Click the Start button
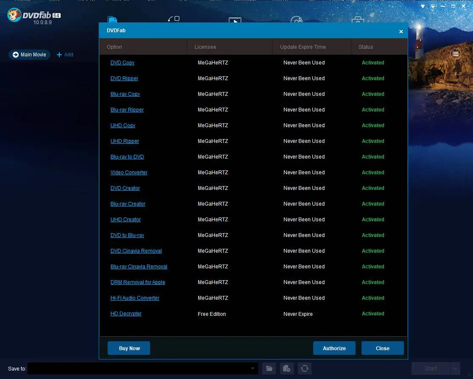473x379 pixels. [431, 368]
